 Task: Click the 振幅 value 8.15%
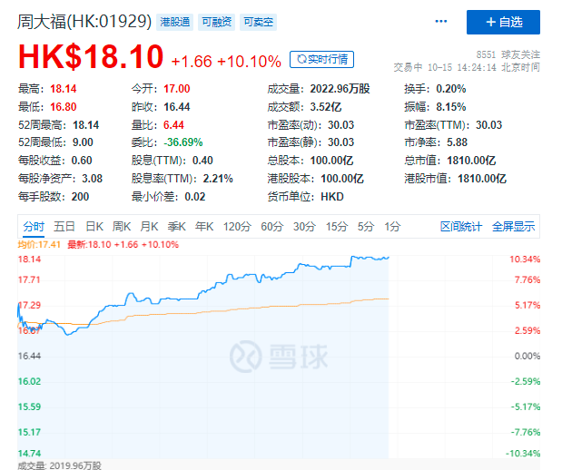point(451,107)
